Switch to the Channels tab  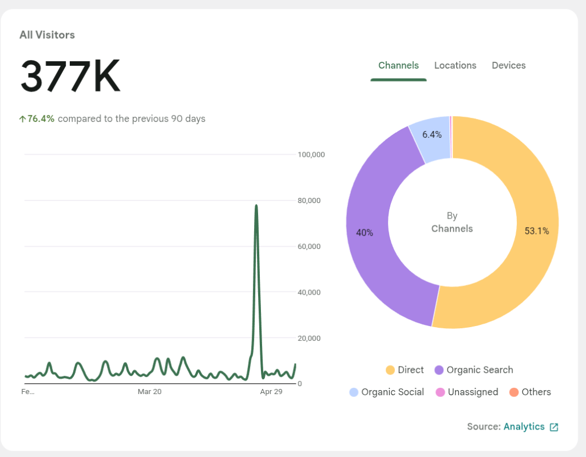coord(398,65)
